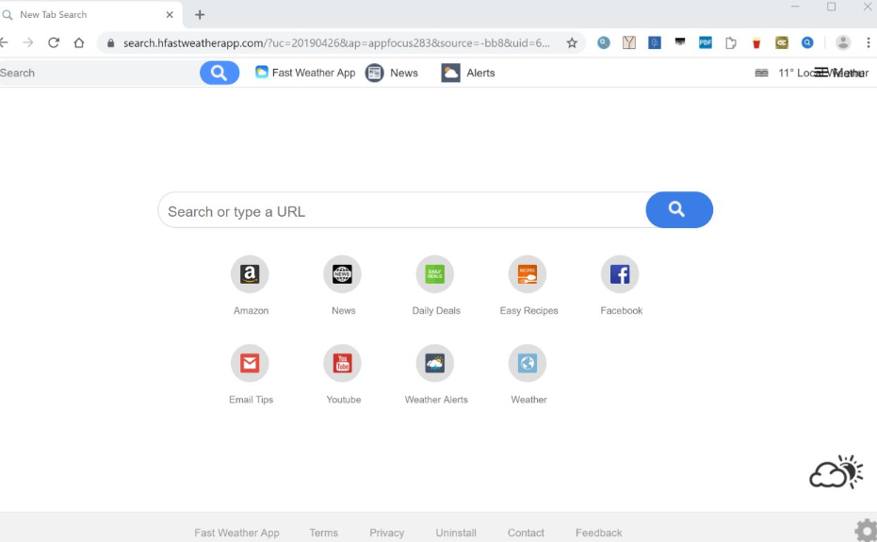The width and height of the screenshot is (877, 542).
Task: Open the Privacy footer link
Action: pyautogui.click(x=386, y=533)
